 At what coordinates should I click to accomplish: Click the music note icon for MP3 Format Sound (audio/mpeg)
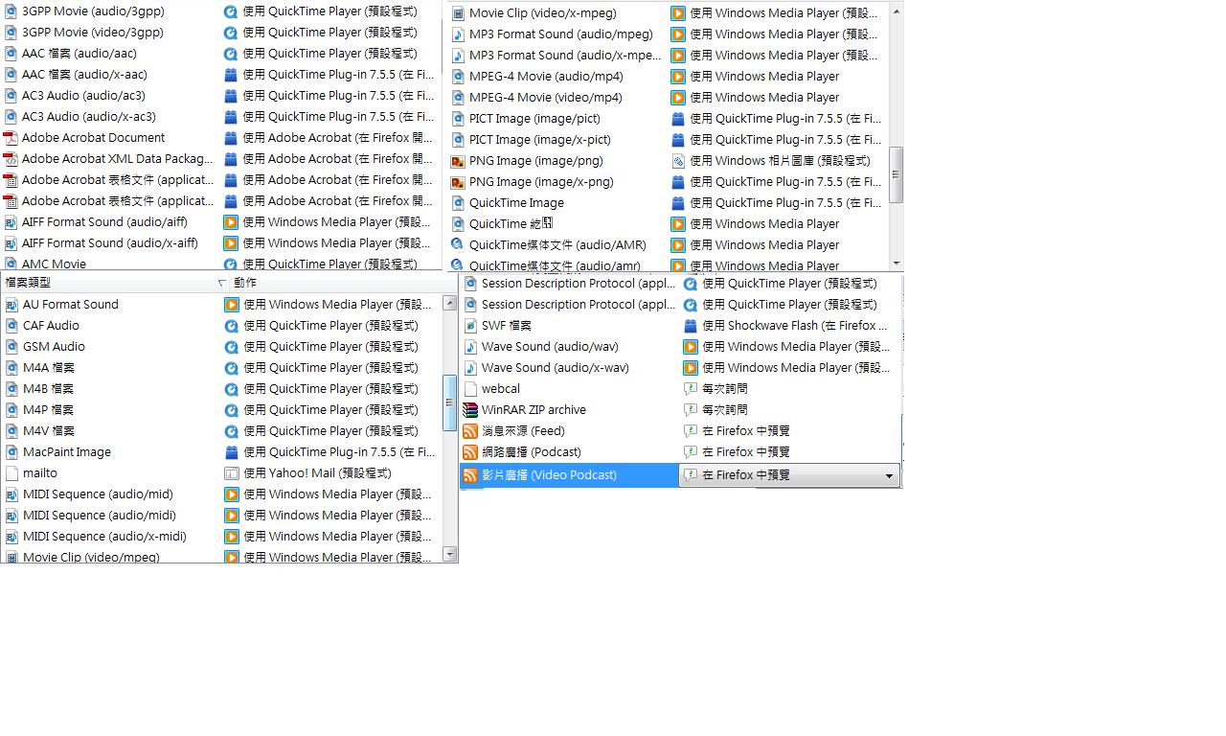pos(458,34)
